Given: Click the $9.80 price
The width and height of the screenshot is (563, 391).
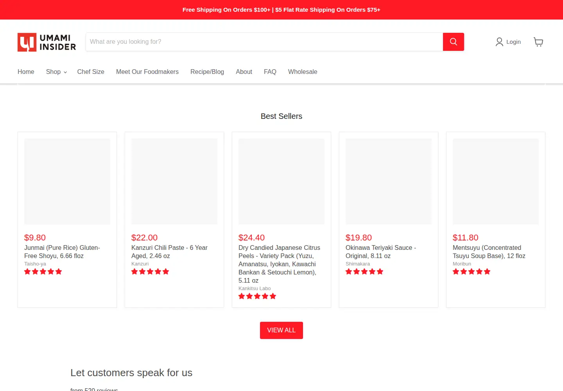Looking at the screenshot, I should [x=35, y=238].
